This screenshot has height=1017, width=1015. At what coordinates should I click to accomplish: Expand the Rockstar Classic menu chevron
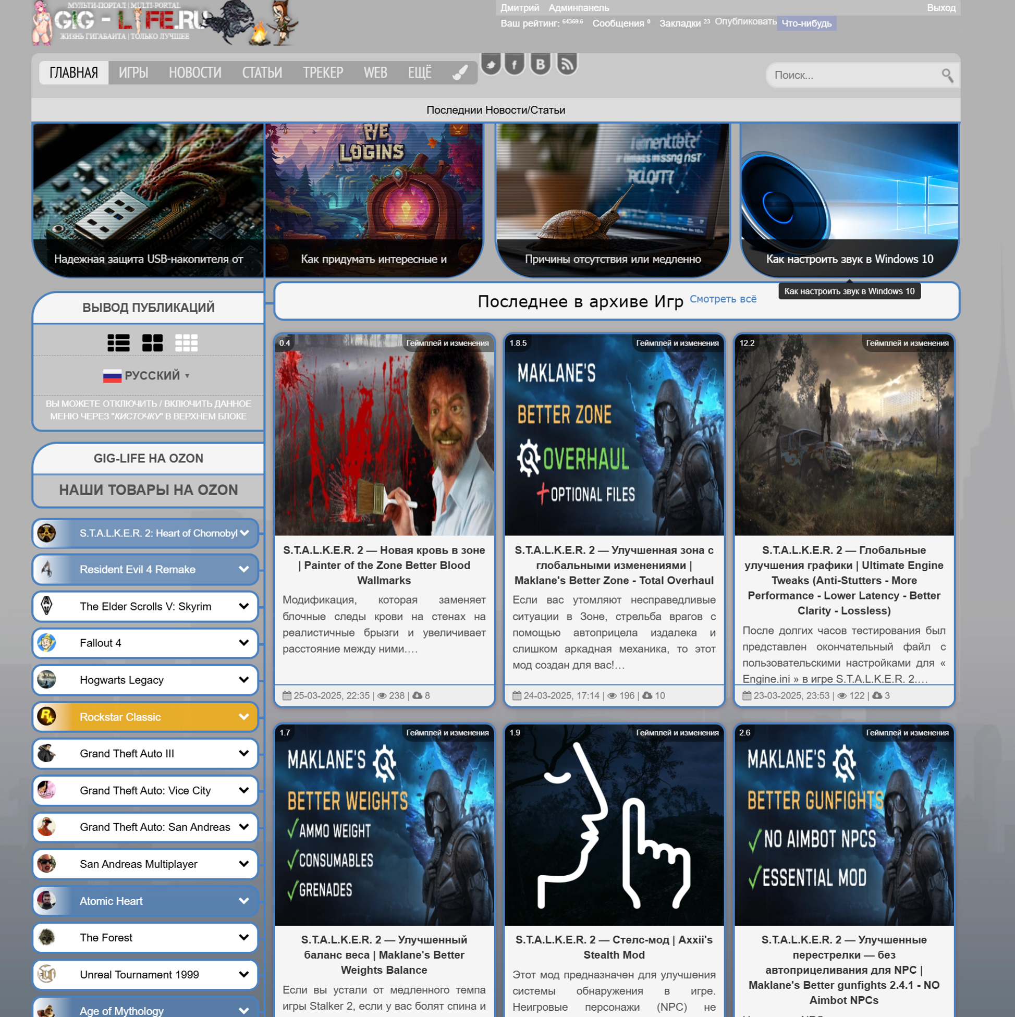[x=244, y=716]
